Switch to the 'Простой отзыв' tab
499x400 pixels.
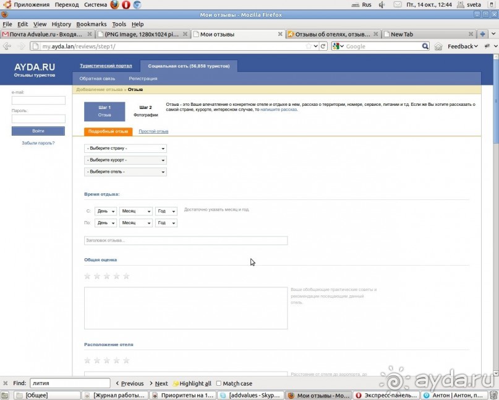[x=153, y=131]
